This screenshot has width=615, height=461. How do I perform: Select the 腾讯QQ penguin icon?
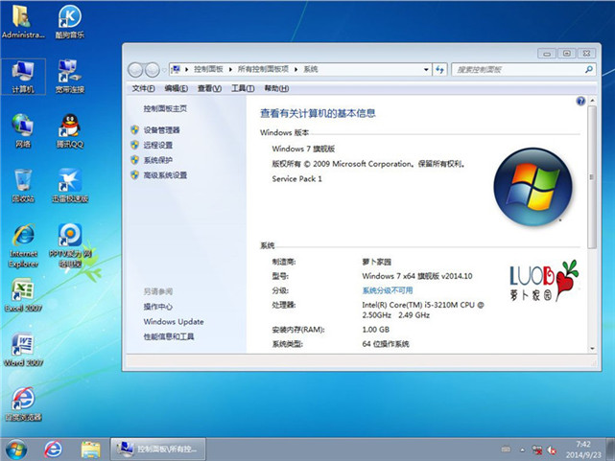point(70,131)
